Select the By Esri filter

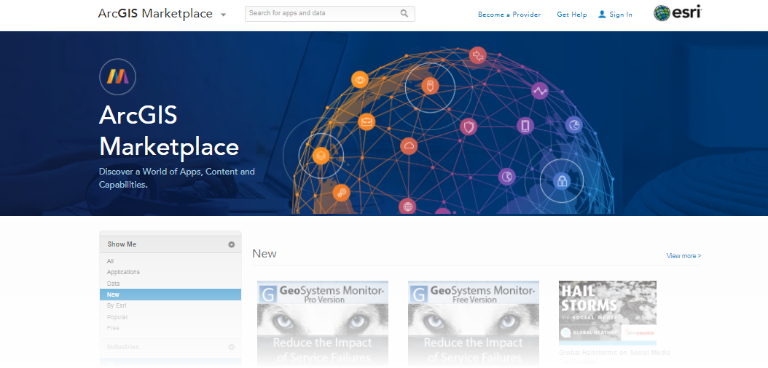pos(117,305)
